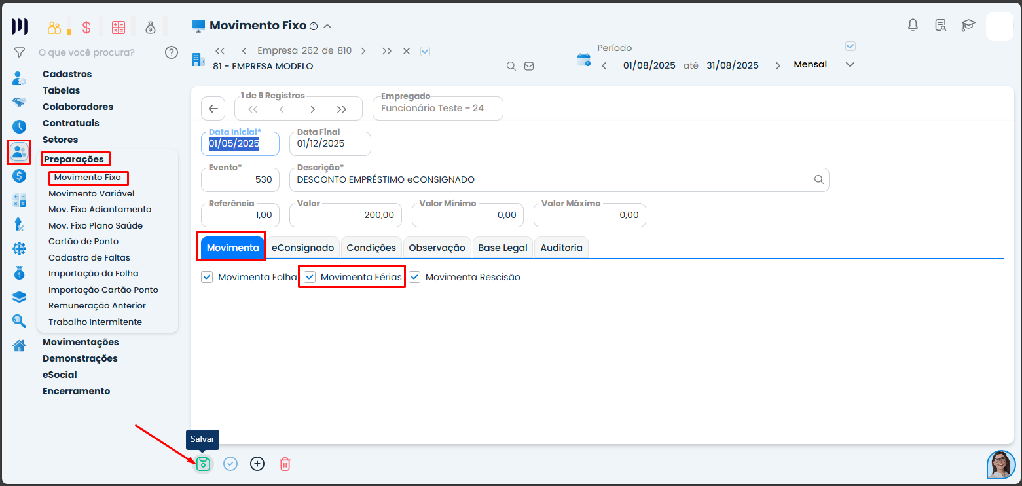Click the Valor input field
Viewport: 1022px width, 486px height.
tap(346, 215)
